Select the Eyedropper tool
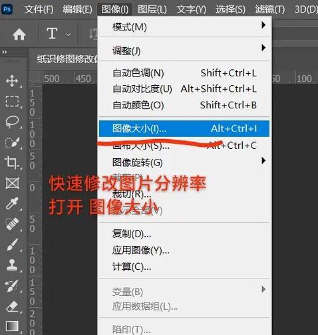 click(12, 203)
